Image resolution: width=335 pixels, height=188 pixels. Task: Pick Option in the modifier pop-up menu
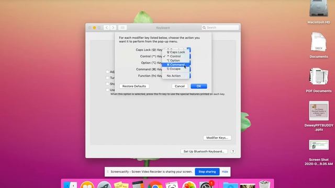click(x=176, y=61)
